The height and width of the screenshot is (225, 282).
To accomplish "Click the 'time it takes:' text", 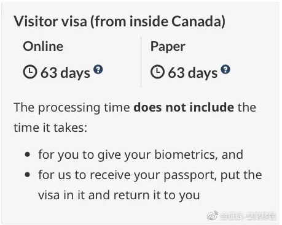I will pyautogui.click(x=50, y=128).
